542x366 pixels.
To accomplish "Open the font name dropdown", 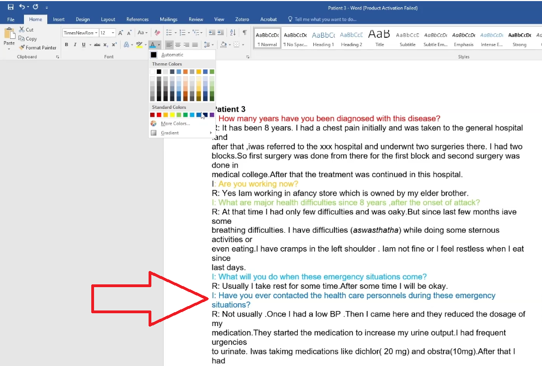I will click(96, 33).
